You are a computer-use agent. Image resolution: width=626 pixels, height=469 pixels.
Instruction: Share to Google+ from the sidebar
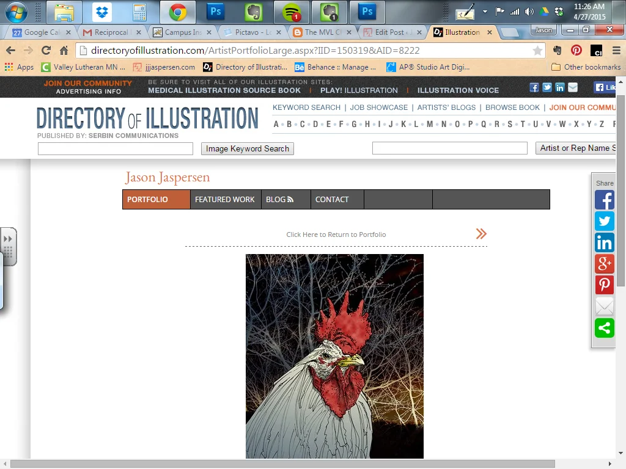click(x=604, y=264)
